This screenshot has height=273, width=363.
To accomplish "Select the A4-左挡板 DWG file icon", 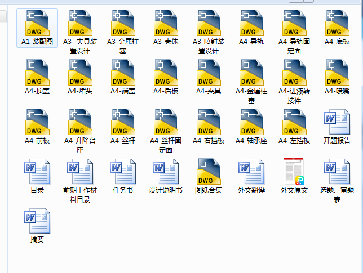I will click(x=294, y=122).
